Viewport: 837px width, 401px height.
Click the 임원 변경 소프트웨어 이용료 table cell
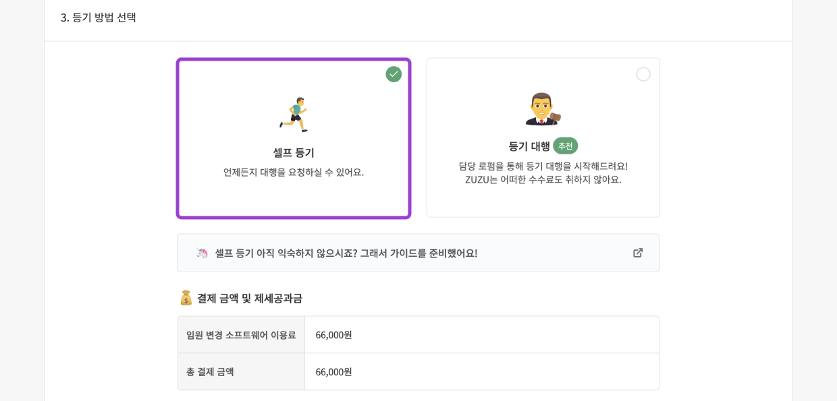241,334
